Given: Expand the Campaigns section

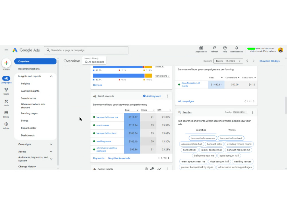Looking at the screenshot, I should pos(51,144).
